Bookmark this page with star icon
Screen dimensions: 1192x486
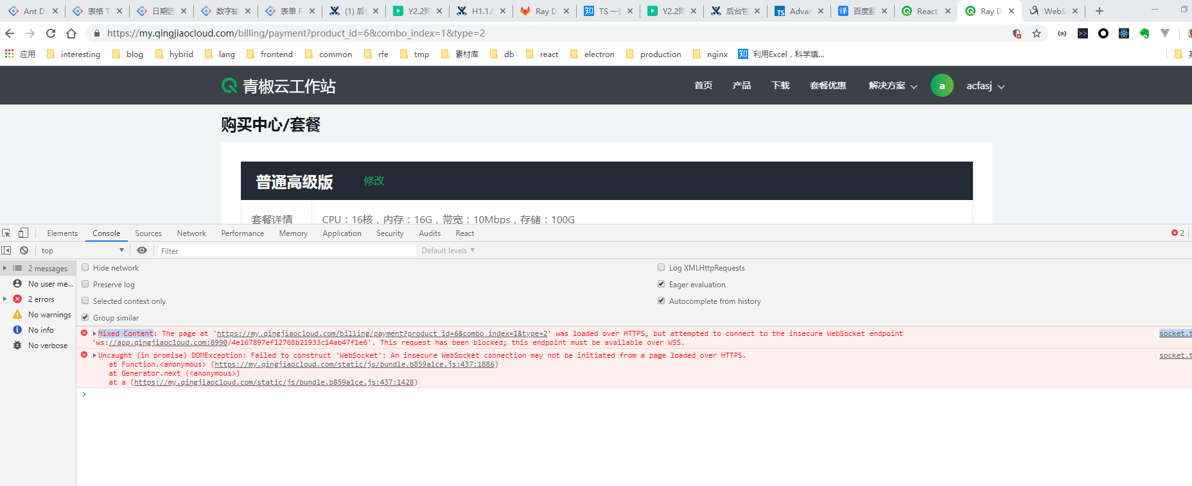point(1037,33)
